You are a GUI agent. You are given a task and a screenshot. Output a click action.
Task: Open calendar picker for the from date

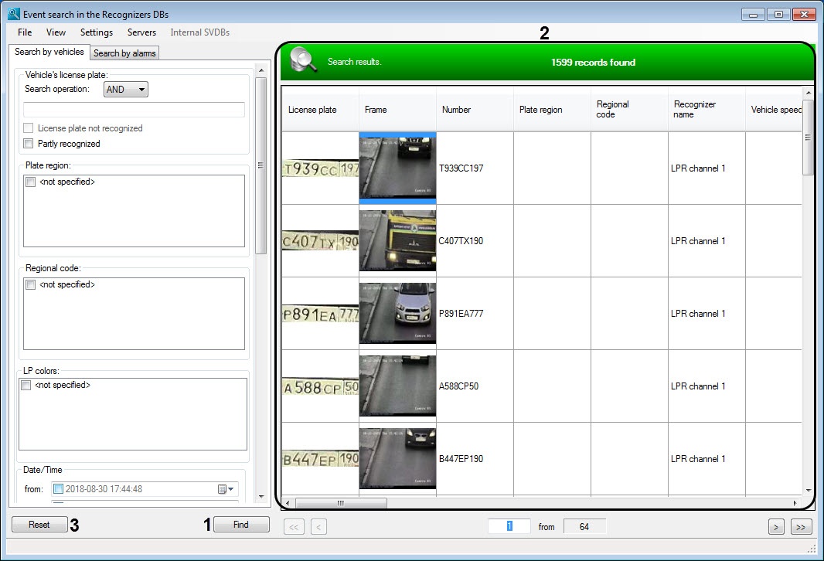pyautogui.click(x=226, y=489)
